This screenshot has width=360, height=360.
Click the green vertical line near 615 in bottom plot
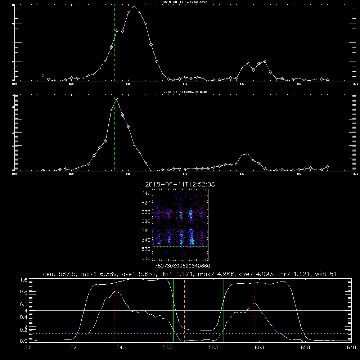(294, 310)
